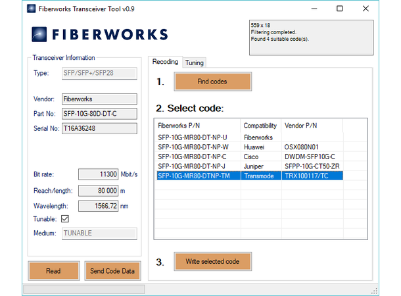This screenshot has width=401, height=296.
Task: Click the Read button
Action: (54, 271)
